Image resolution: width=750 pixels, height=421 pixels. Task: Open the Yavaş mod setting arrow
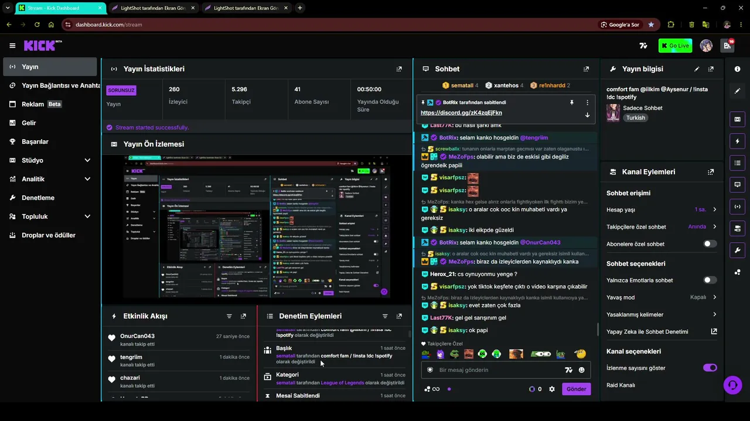click(x=714, y=297)
